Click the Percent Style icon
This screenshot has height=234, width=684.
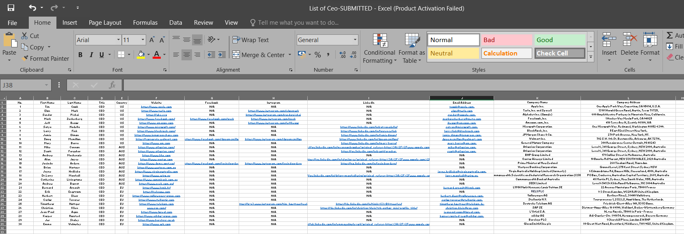[318, 55]
